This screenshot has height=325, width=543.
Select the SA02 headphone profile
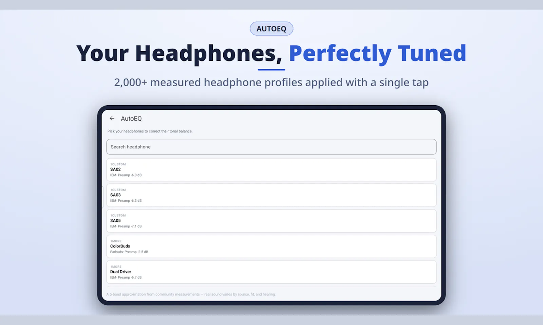tap(271, 170)
